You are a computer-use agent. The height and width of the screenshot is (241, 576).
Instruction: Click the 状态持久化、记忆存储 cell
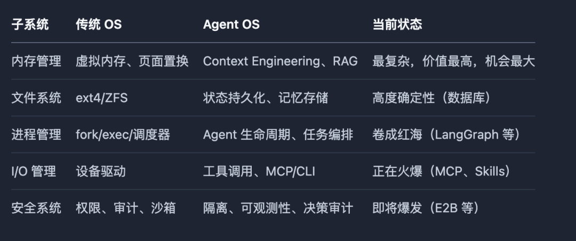pyautogui.click(x=265, y=98)
